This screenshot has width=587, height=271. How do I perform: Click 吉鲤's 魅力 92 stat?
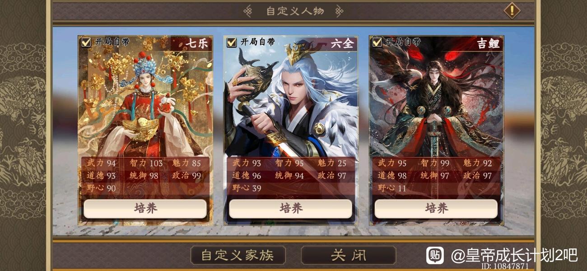478,163
